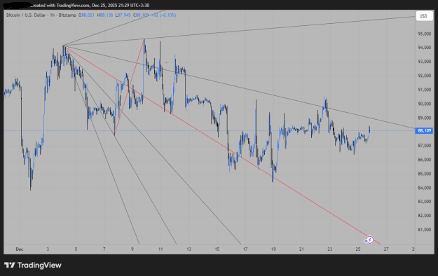438x276 pixels.
Task: Click the 19 date label on time axis
Action: pos(273,249)
